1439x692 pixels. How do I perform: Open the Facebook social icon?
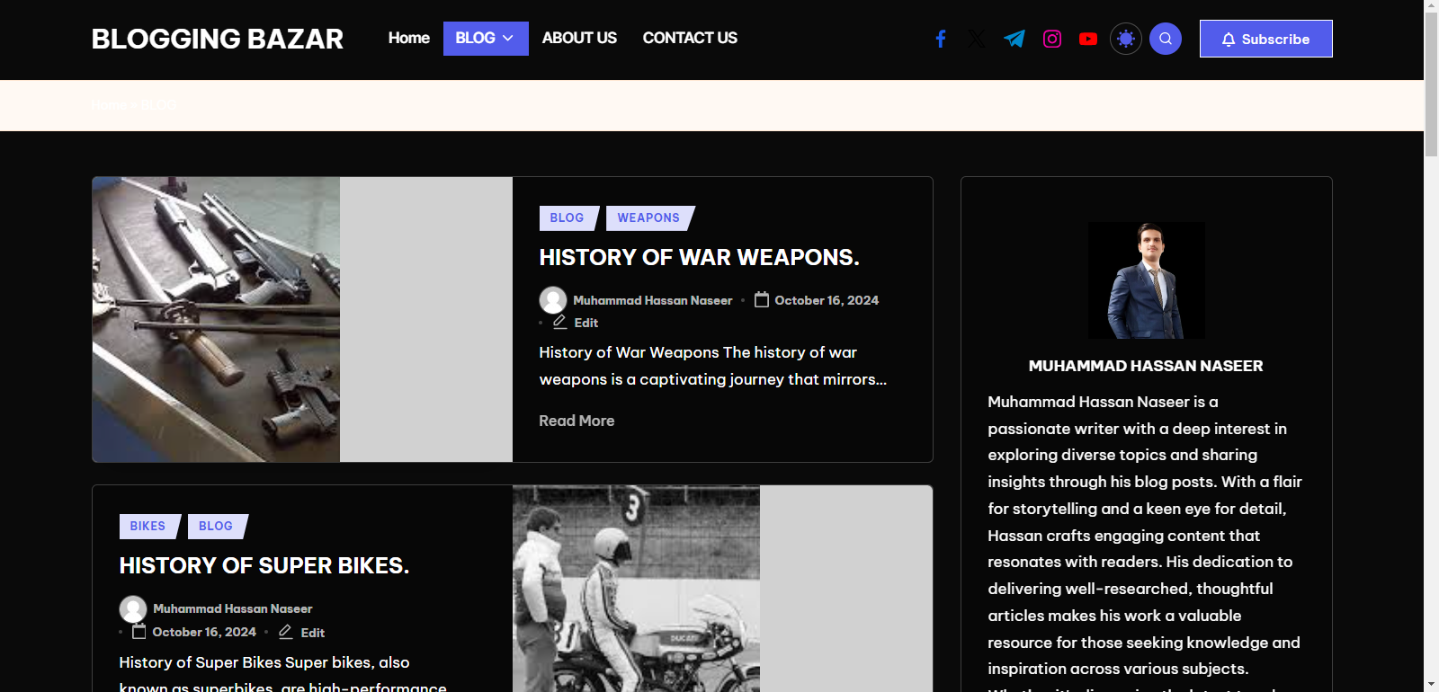pyautogui.click(x=940, y=39)
